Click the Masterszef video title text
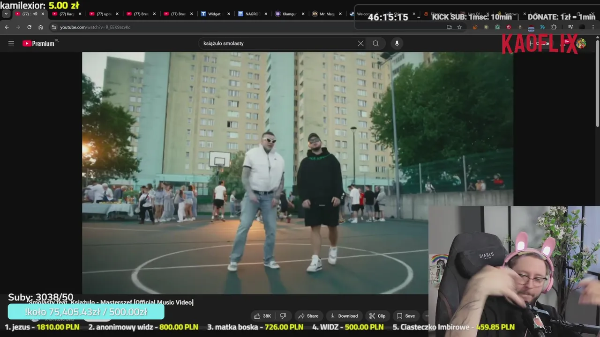600x337 pixels. 111,302
